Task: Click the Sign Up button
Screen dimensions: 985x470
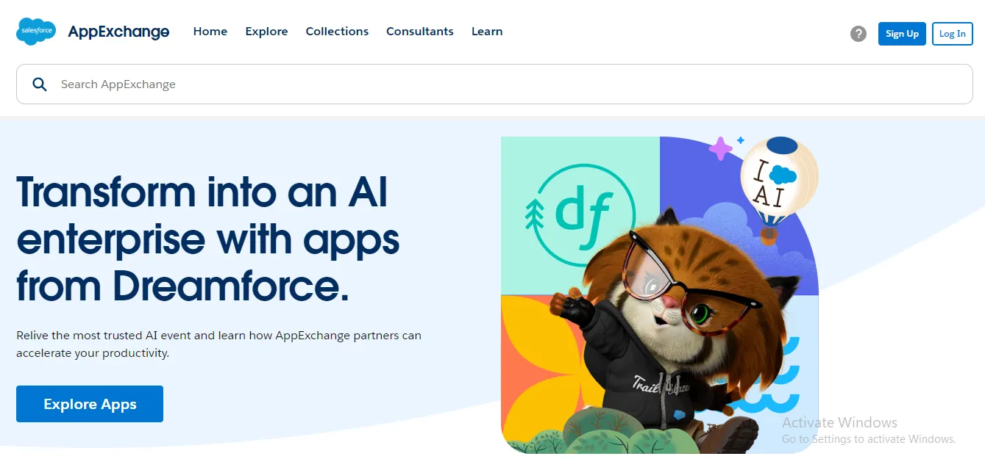Action: [x=902, y=34]
